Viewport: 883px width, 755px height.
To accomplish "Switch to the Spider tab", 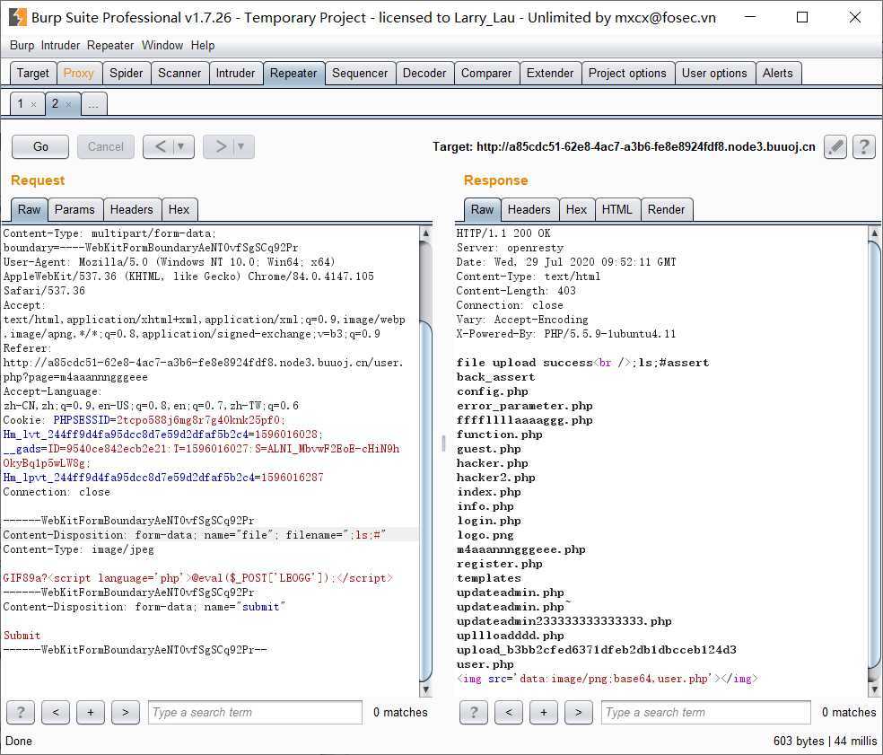I will (127, 74).
